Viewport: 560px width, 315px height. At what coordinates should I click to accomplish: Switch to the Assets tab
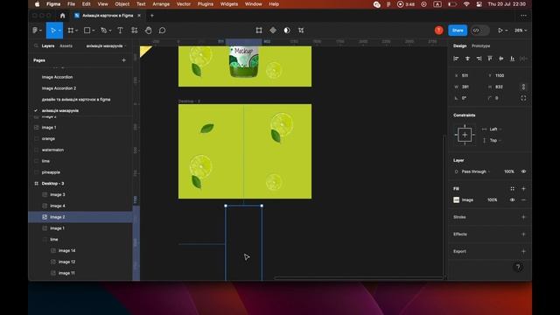66,45
